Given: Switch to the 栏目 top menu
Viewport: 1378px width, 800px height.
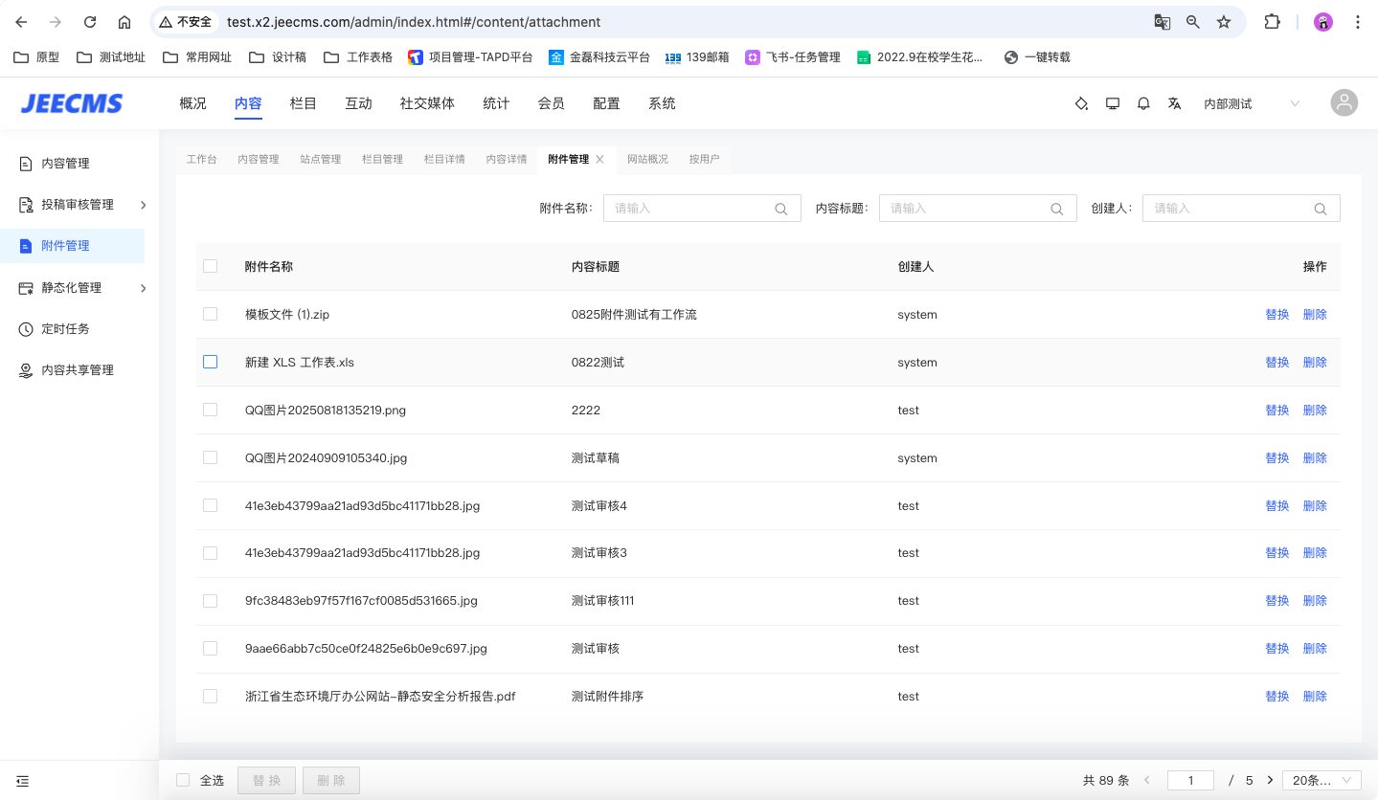Looking at the screenshot, I should [304, 103].
